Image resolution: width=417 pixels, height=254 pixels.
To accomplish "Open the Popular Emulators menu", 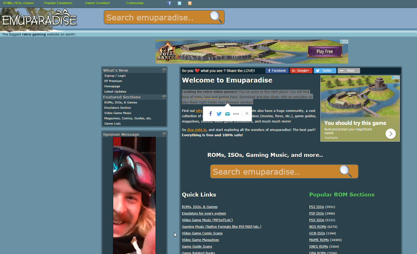I will tap(58, 3).
